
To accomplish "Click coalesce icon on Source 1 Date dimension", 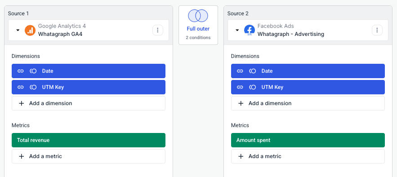I will click(x=33, y=71).
